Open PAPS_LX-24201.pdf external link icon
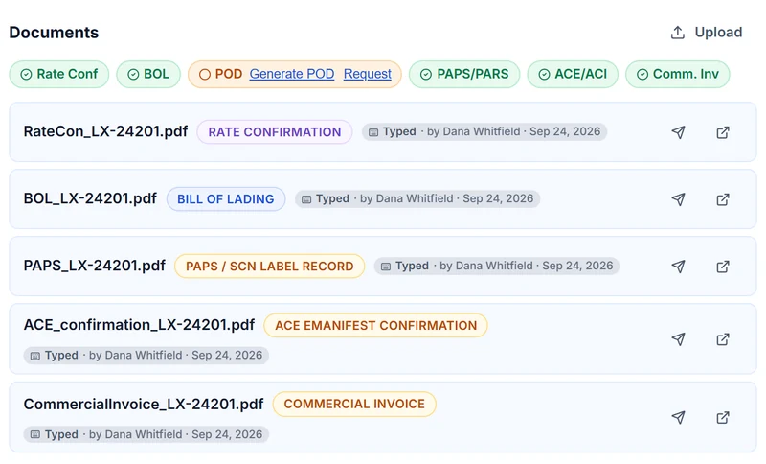Image resolution: width=766 pixels, height=464 pixels. pos(723,266)
